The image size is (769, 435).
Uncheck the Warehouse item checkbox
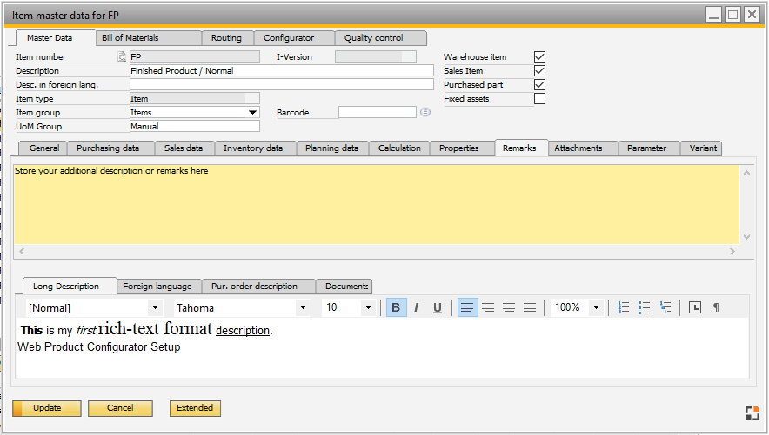tap(539, 57)
